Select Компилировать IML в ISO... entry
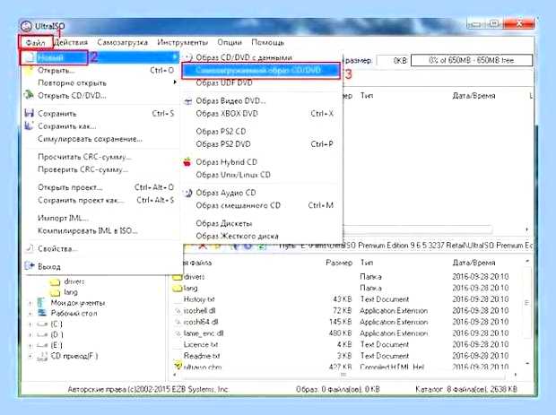 pos(101,230)
